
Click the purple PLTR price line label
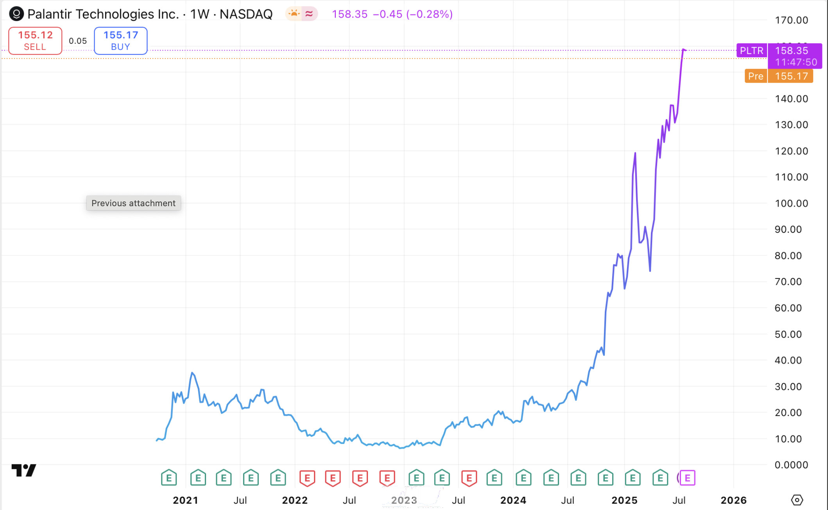752,51
